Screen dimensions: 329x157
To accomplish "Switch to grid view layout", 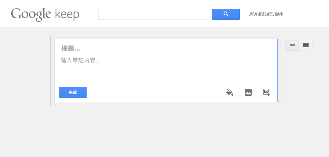I will tap(306, 45).
